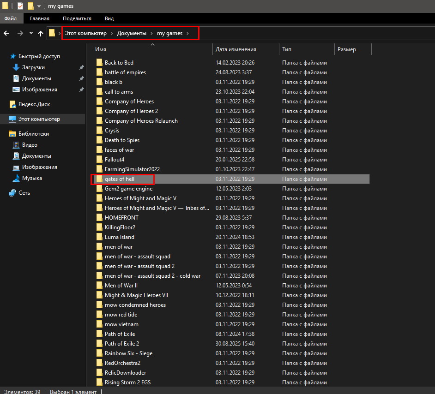Open Изображения under Библиотеки
Screen dimensions: 435x394
40,167
